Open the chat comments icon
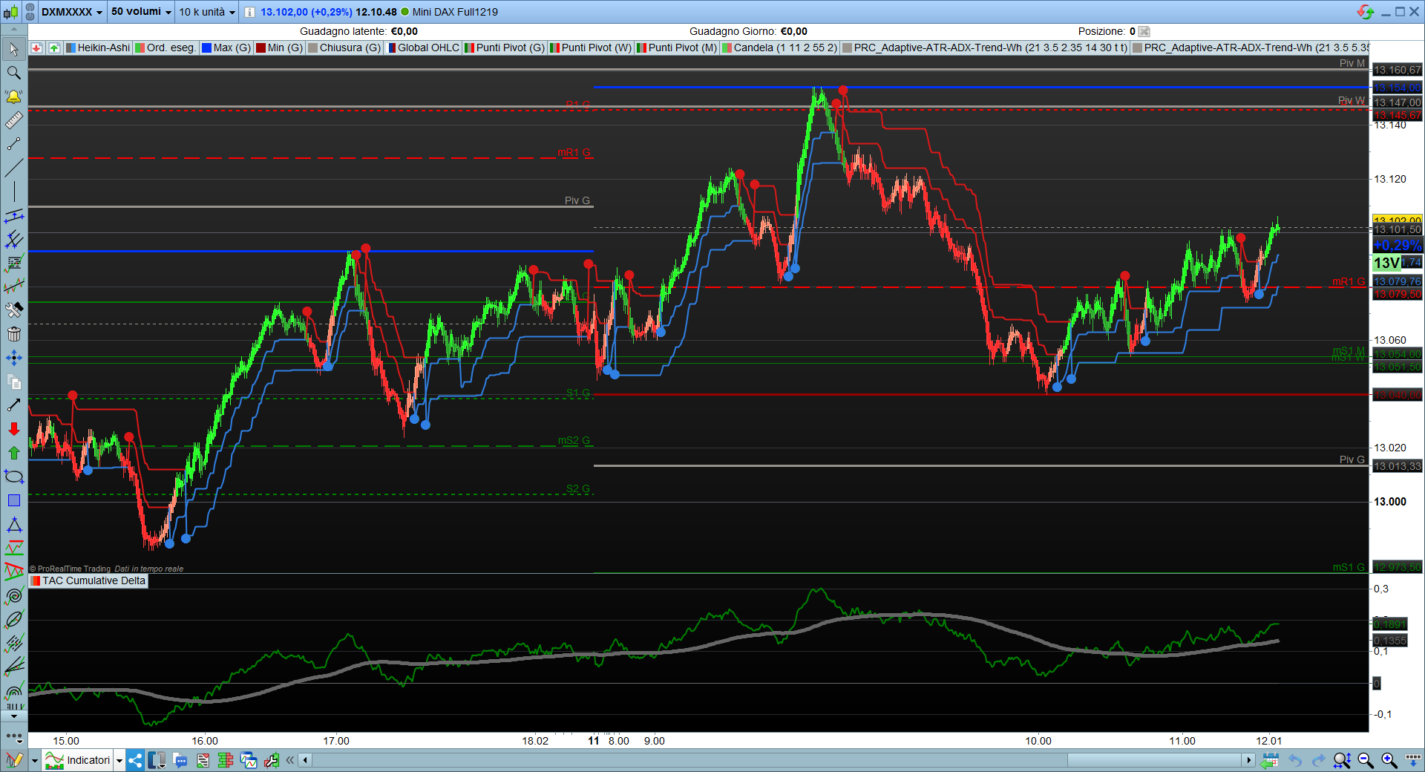Image resolution: width=1425 pixels, height=772 pixels. (x=180, y=760)
